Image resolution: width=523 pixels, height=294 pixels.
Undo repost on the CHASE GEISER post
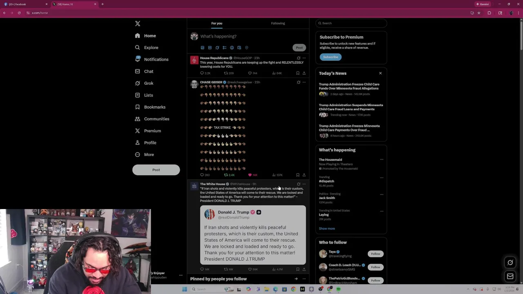pyautogui.click(x=229, y=175)
